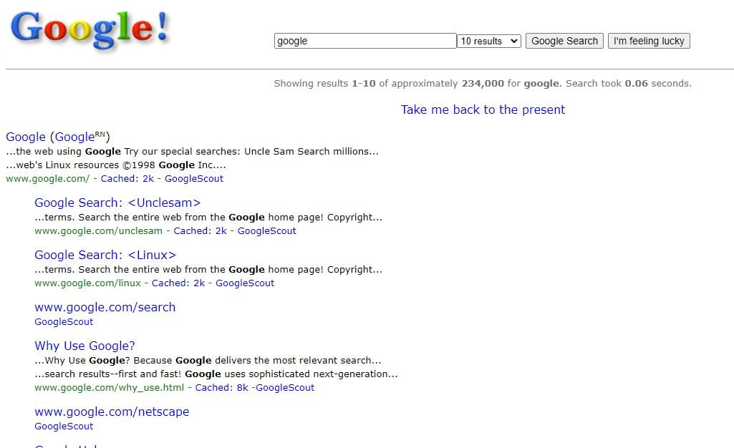Viewport: 734px width, 448px height.
Task: Open Cached: 8k link for why_use.html
Action: pos(221,388)
